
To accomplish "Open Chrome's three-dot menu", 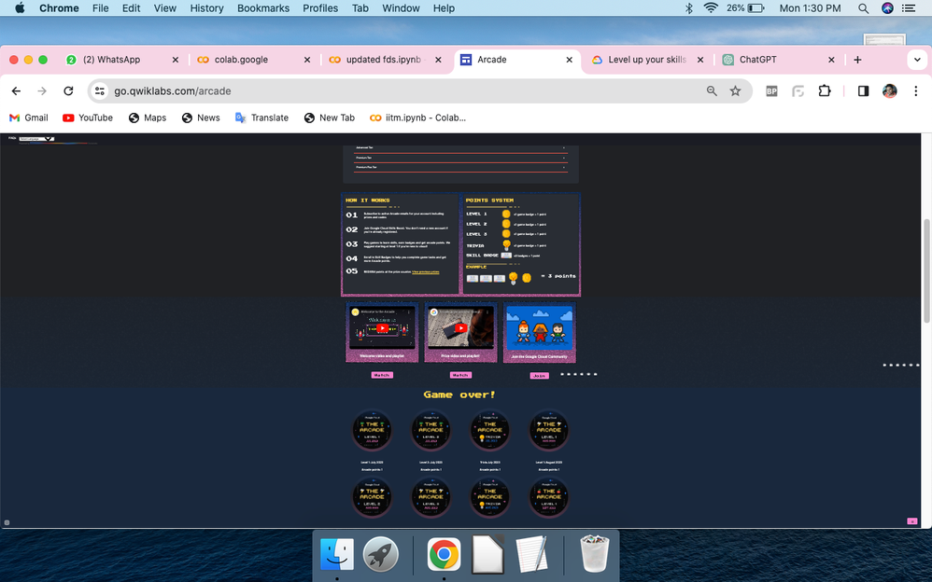I will coord(915,90).
